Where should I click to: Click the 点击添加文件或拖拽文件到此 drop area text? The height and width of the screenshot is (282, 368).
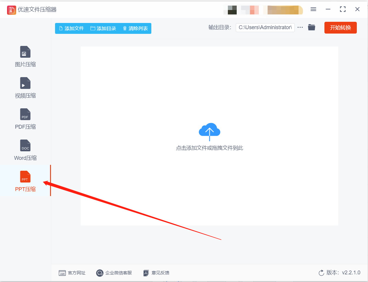pyautogui.click(x=210, y=148)
